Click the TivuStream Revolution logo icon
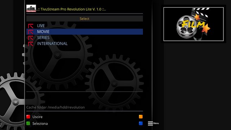This screenshot has width=231, height=130. pyautogui.click(x=31, y=8)
